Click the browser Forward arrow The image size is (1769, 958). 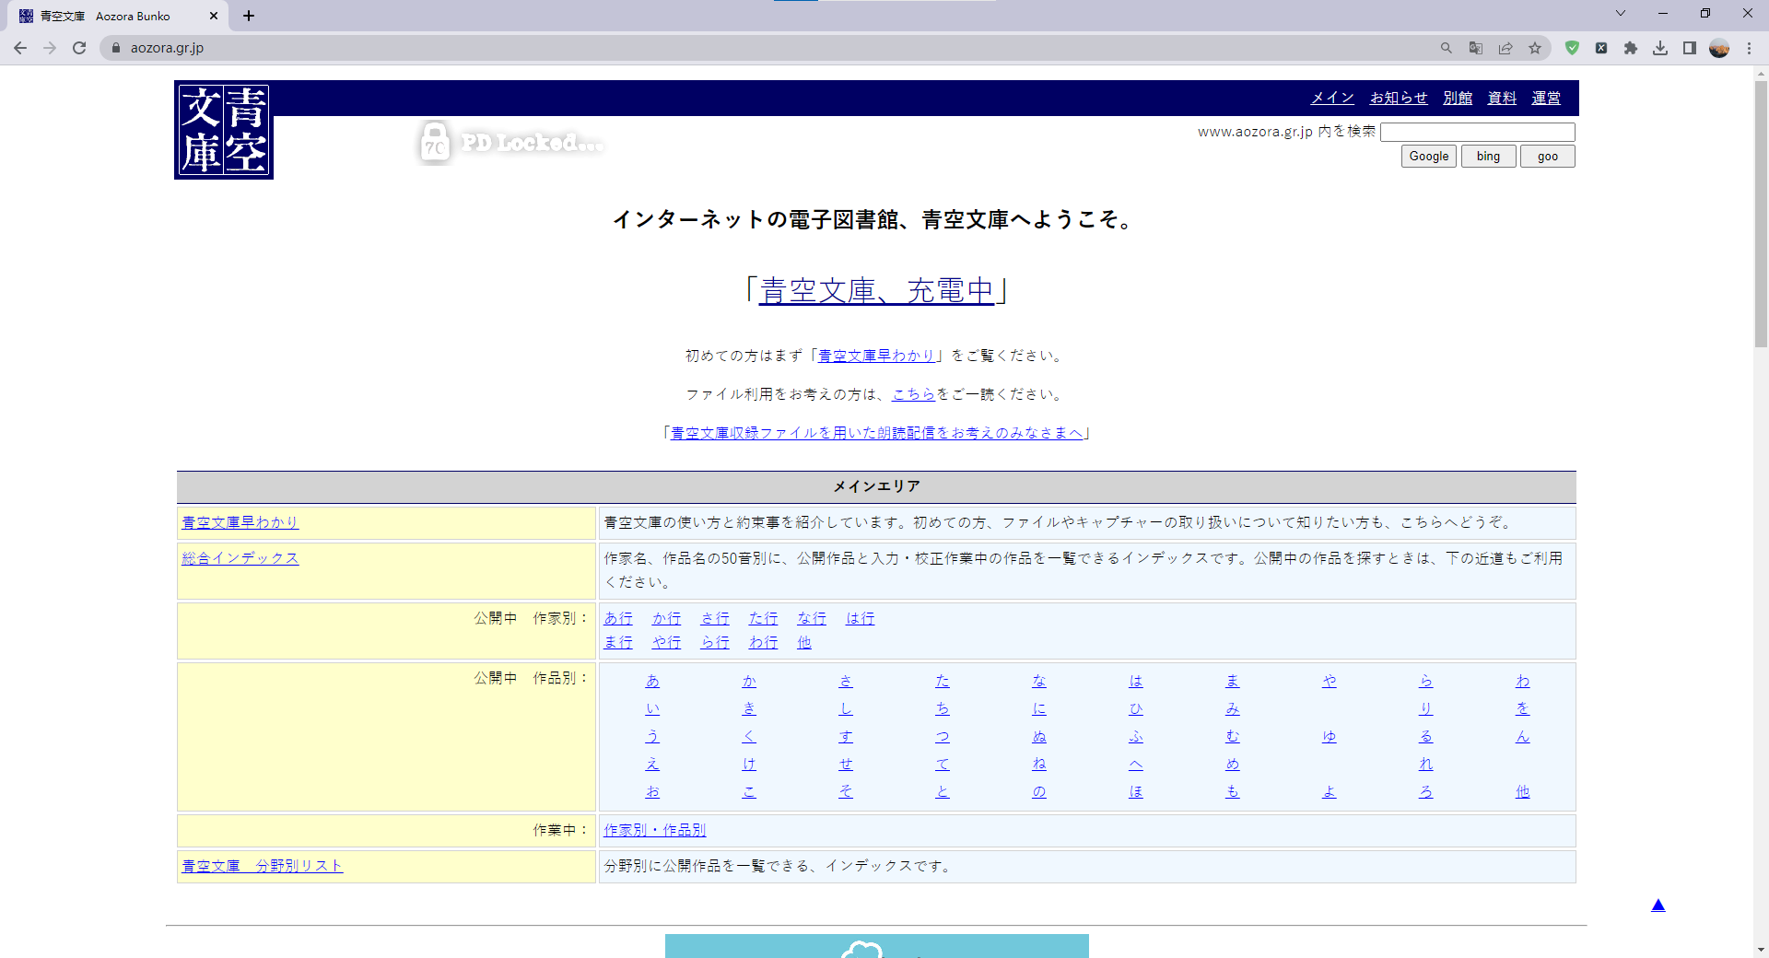[50, 48]
